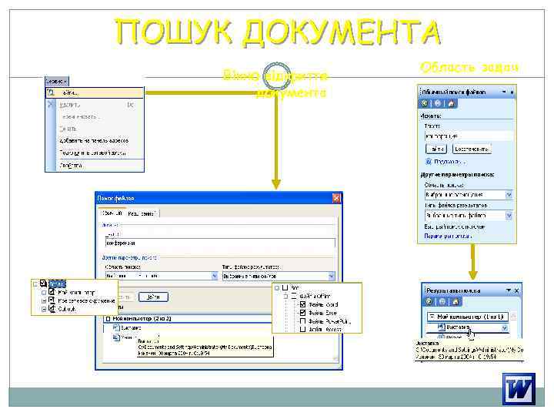
Task: Click Forward icon in results pane
Action: pyautogui.click(x=442, y=302)
